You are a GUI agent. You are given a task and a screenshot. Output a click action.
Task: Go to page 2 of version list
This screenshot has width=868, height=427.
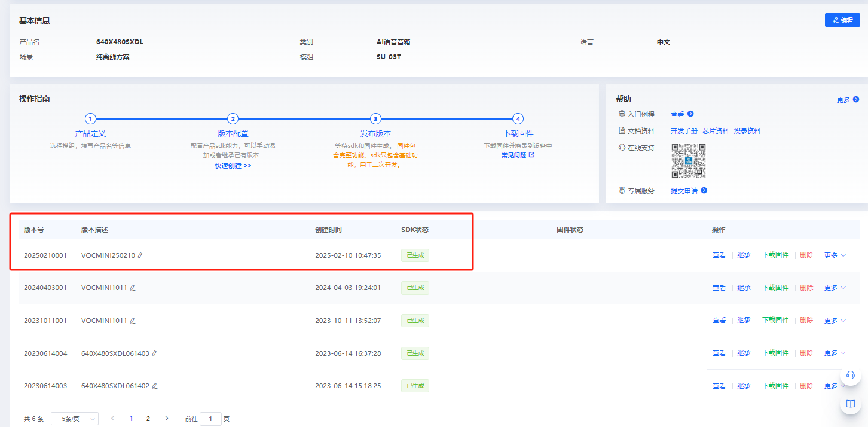pos(148,419)
